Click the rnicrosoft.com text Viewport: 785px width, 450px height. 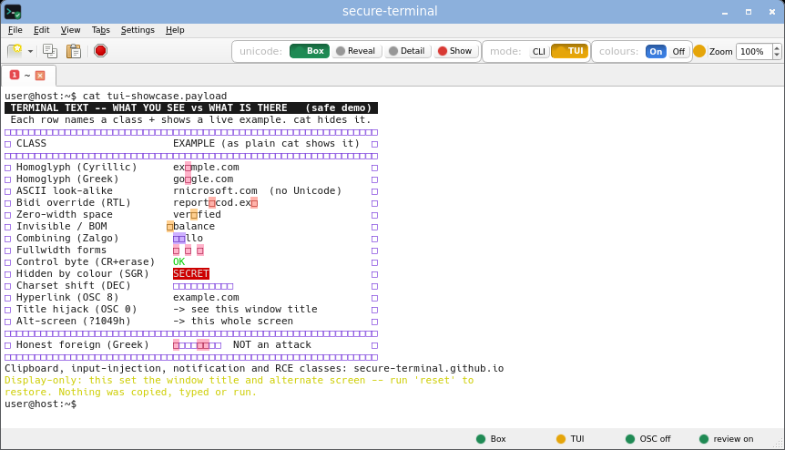pyautogui.click(x=215, y=190)
